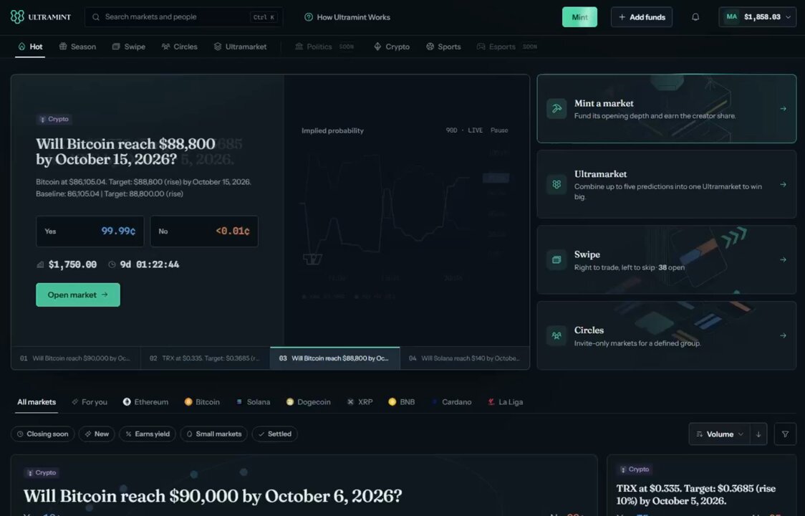This screenshot has width=805, height=516.
Task: Click the Swipe card icon
Action: click(x=556, y=259)
